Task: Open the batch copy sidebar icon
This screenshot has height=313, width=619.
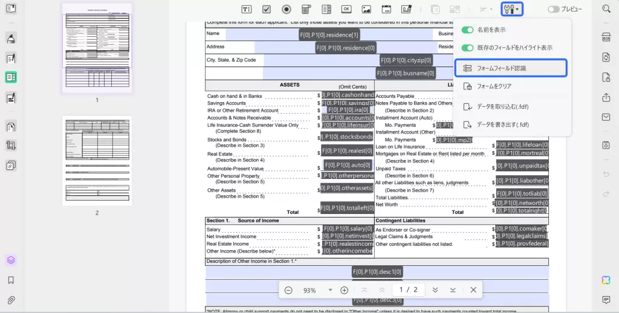Action: [11, 165]
